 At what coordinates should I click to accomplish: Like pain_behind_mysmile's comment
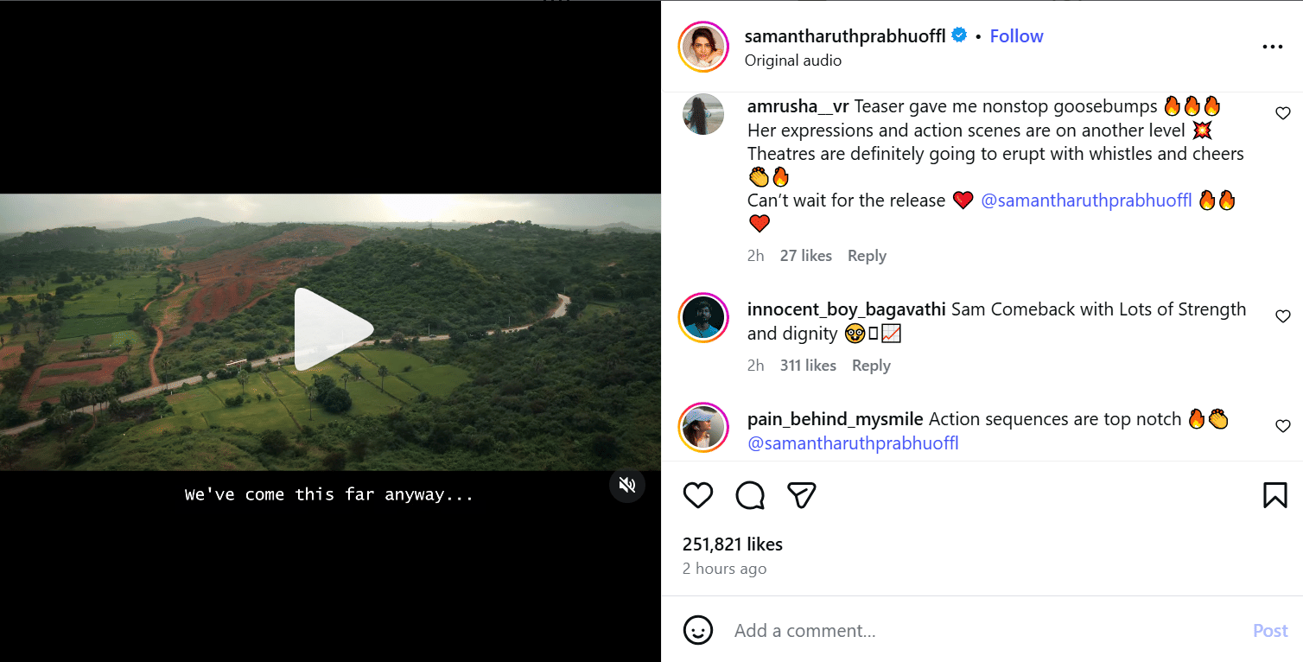1283,426
